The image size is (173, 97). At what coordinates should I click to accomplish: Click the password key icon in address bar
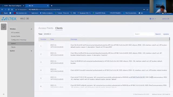(x=144, y=10)
